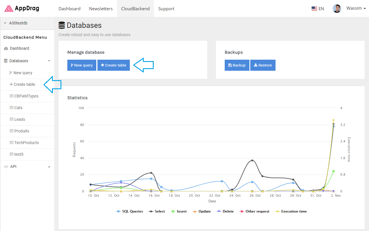Open the Support tab
Image resolution: width=369 pixels, height=231 pixels.
tap(166, 9)
